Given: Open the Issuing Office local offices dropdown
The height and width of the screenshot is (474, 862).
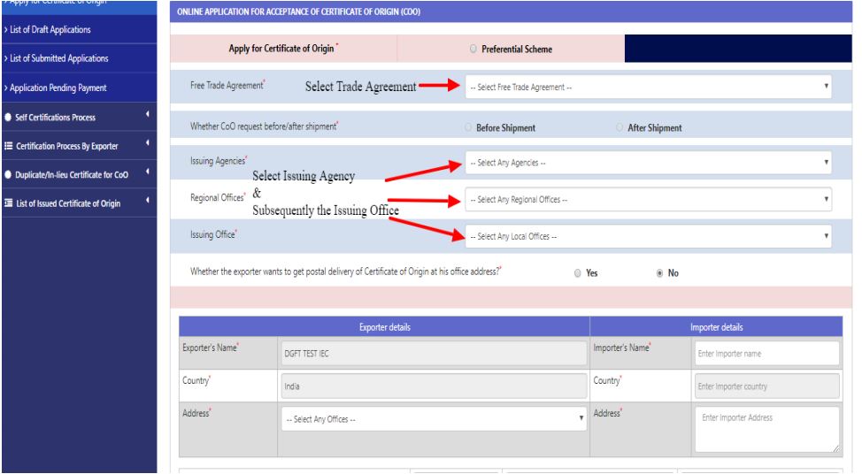Looking at the screenshot, I should pos(649,236).
